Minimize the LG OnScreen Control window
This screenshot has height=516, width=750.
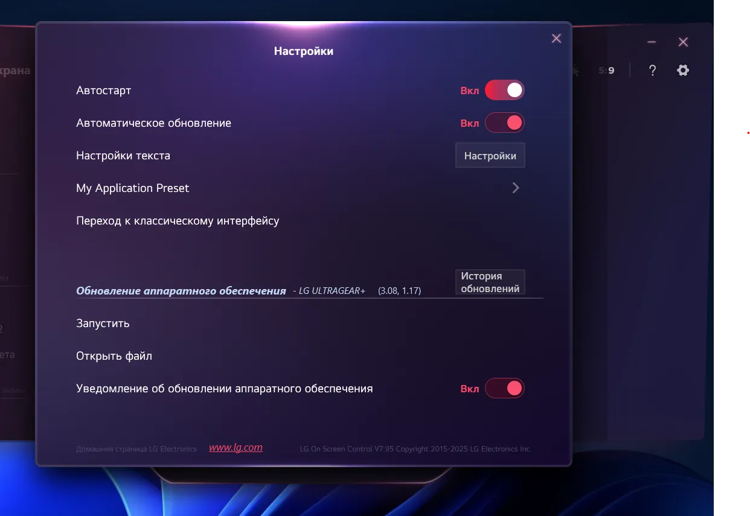click(652, 42)
